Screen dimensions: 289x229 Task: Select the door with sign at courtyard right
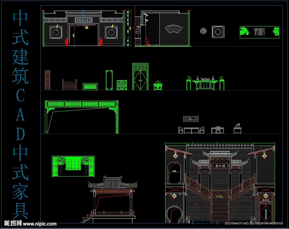tap(265, 210)
